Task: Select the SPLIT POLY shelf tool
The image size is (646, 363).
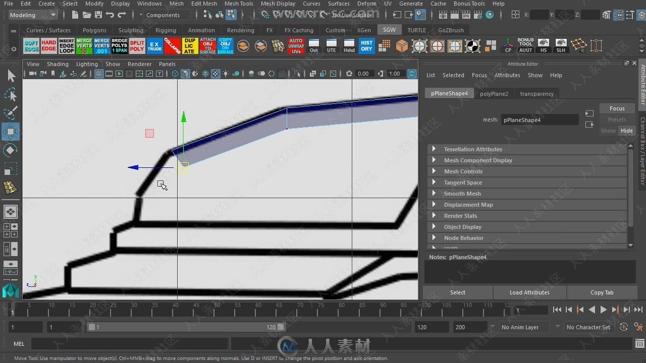Action: (137, 46)
